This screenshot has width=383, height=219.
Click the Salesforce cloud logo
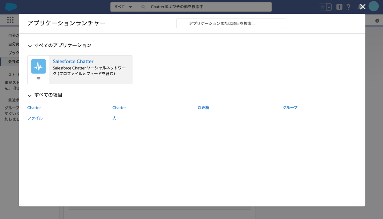[11, 6]
